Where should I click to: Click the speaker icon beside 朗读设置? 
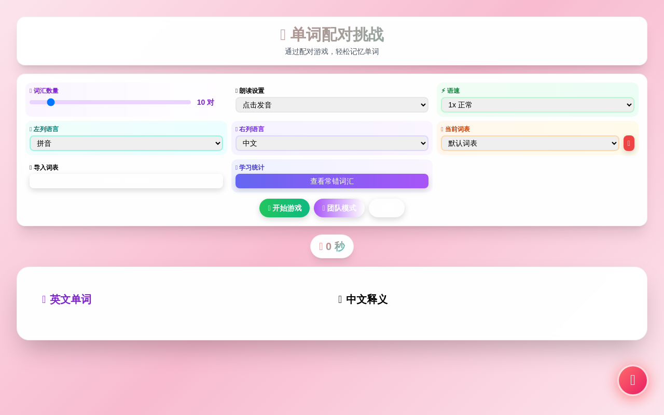[237, 90]
